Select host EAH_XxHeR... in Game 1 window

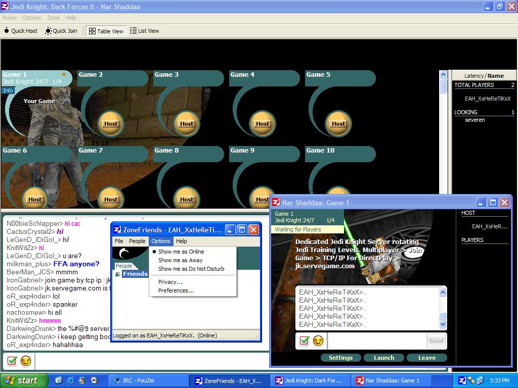tap(490, 226)
